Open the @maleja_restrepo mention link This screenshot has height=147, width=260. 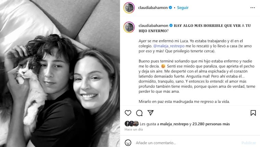pyautogui.click(x=169, y=46)
